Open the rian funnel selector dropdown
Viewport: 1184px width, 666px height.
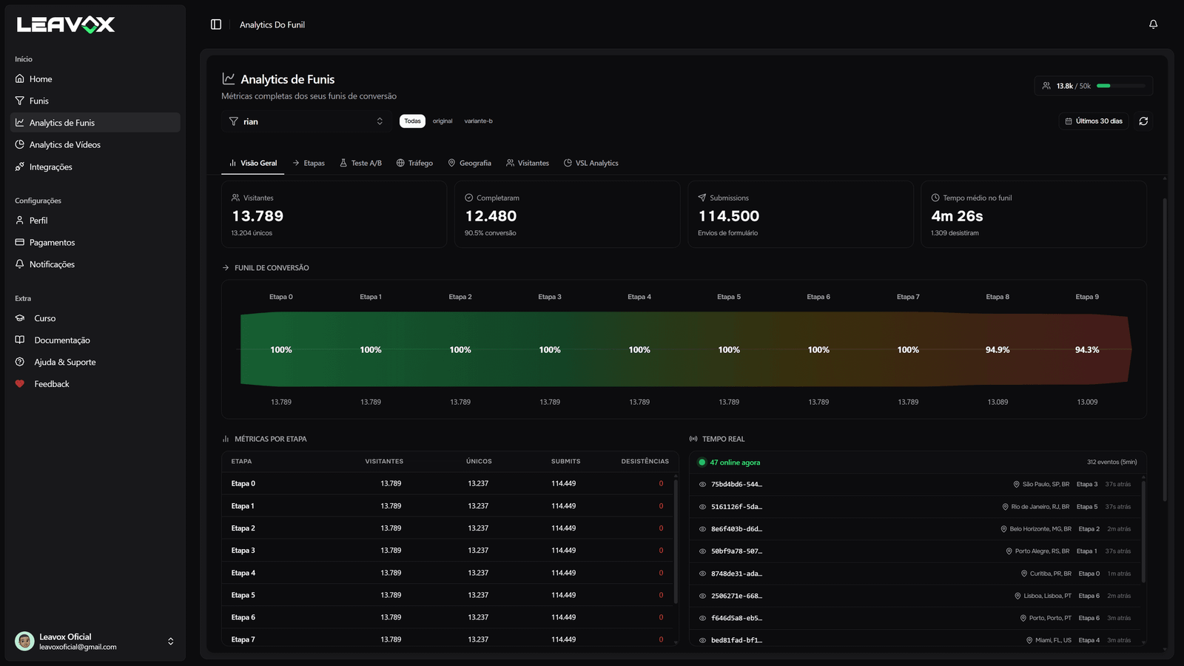click(x=306, y=121)
